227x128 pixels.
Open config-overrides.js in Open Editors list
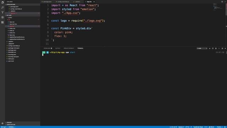[16, 9]
